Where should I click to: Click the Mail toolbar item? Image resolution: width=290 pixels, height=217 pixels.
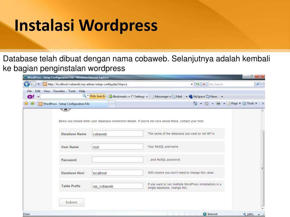(177, 97)
